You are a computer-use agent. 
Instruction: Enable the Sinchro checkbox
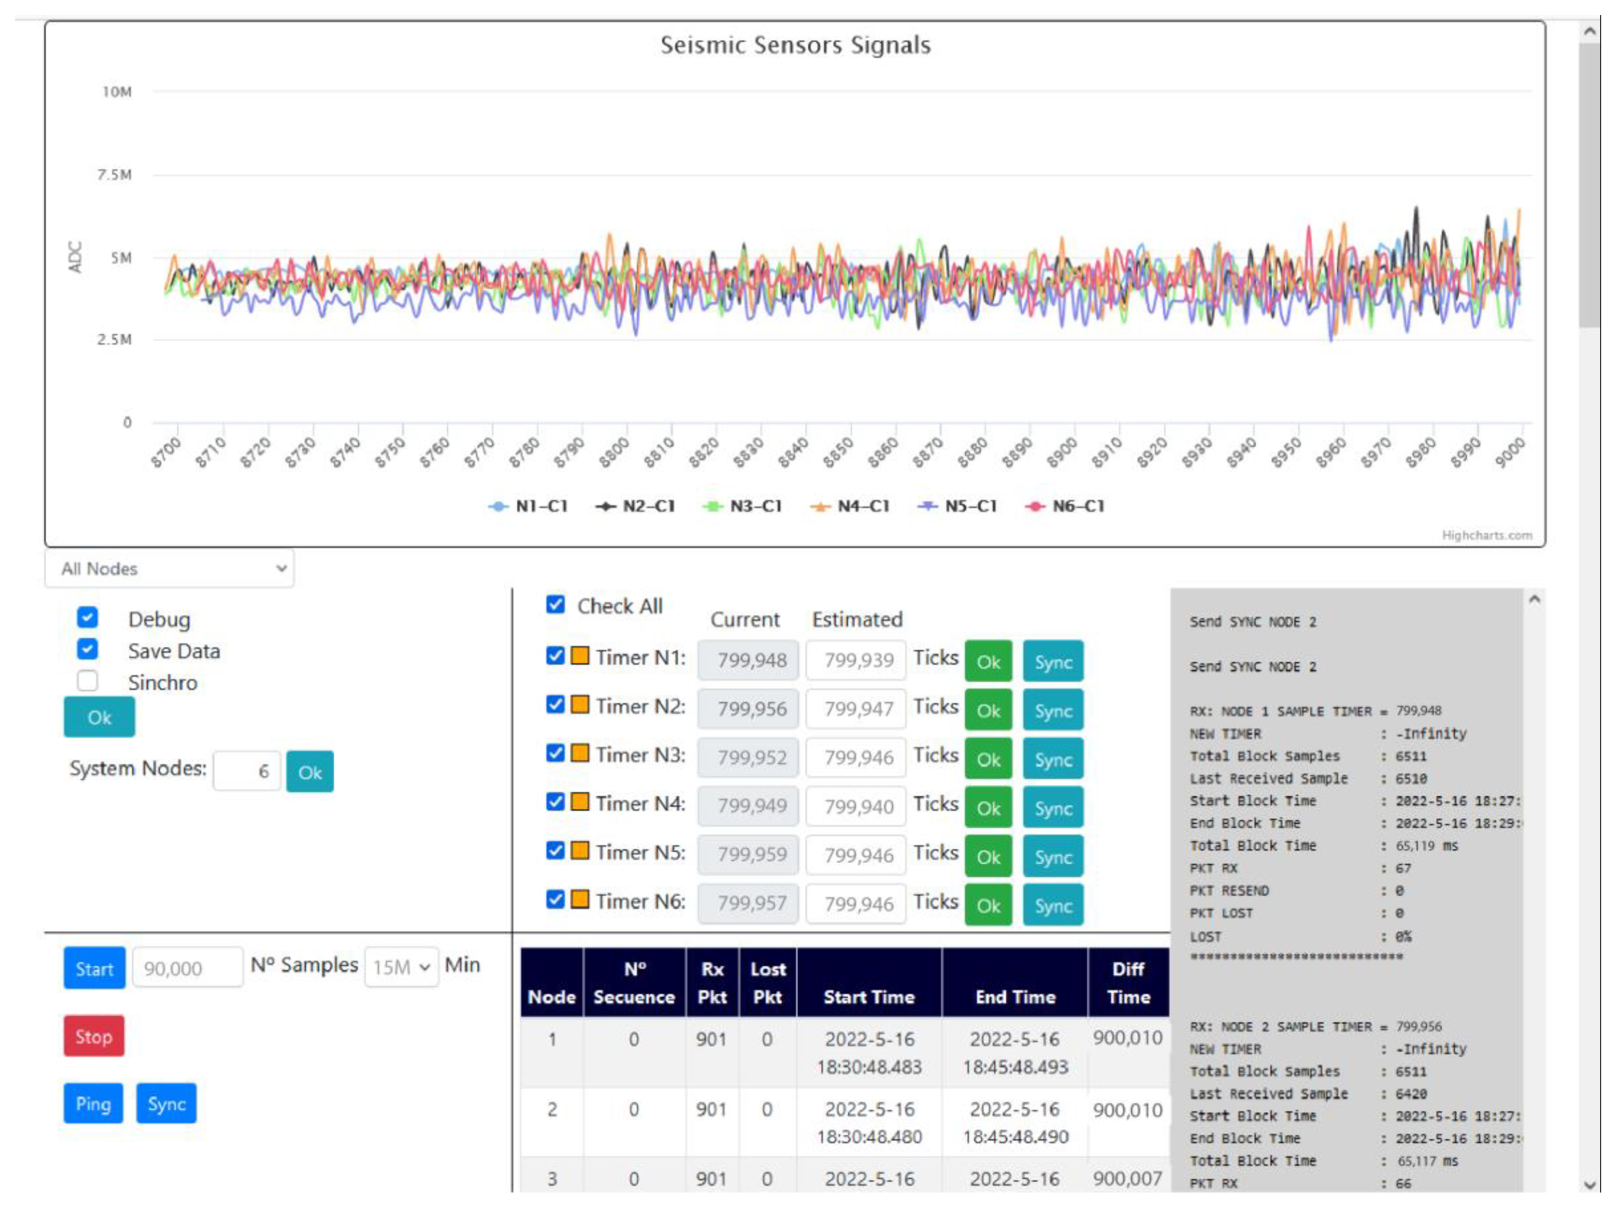click(87, 680)
